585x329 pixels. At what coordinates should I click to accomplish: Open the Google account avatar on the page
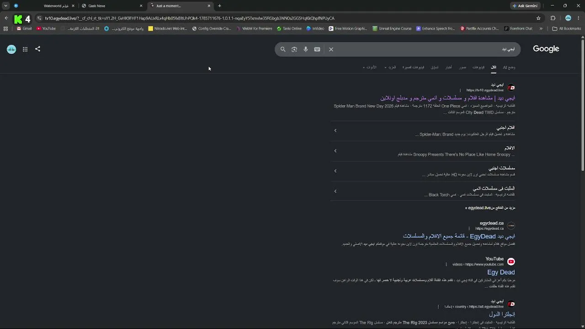point(11,49)
